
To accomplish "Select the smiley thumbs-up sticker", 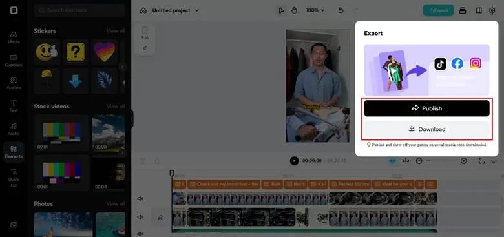I will click(47, 52).
